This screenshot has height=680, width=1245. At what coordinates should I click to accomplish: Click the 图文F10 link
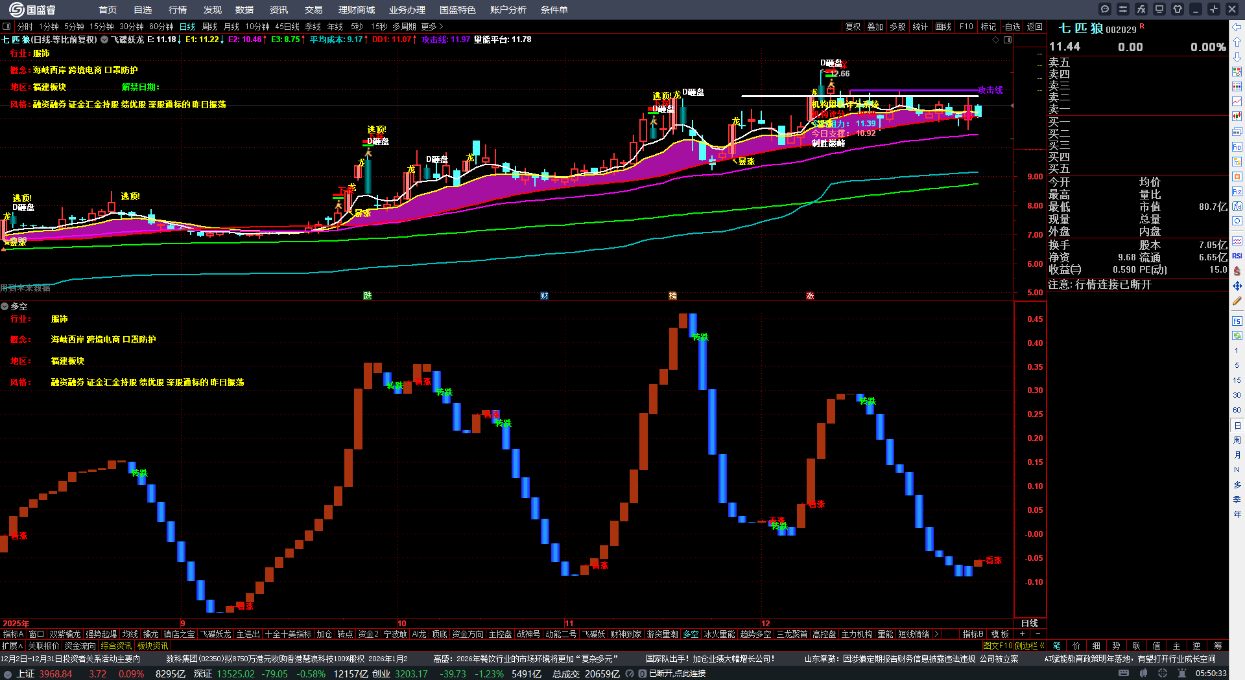click(x=997, y=645)
